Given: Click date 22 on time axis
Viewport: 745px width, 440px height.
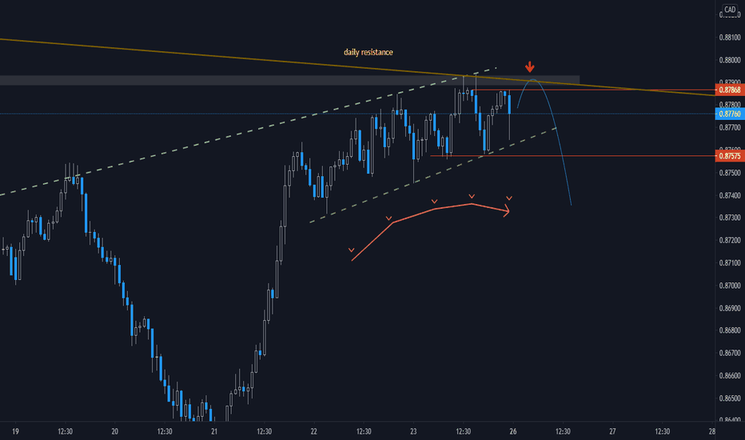Looking at the screenshot, I should (x=313, y=431).
